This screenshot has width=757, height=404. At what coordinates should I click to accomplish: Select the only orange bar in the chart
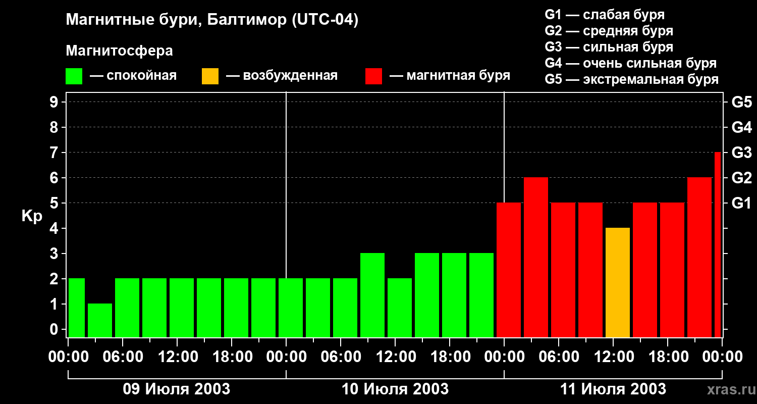click(618, 282)
